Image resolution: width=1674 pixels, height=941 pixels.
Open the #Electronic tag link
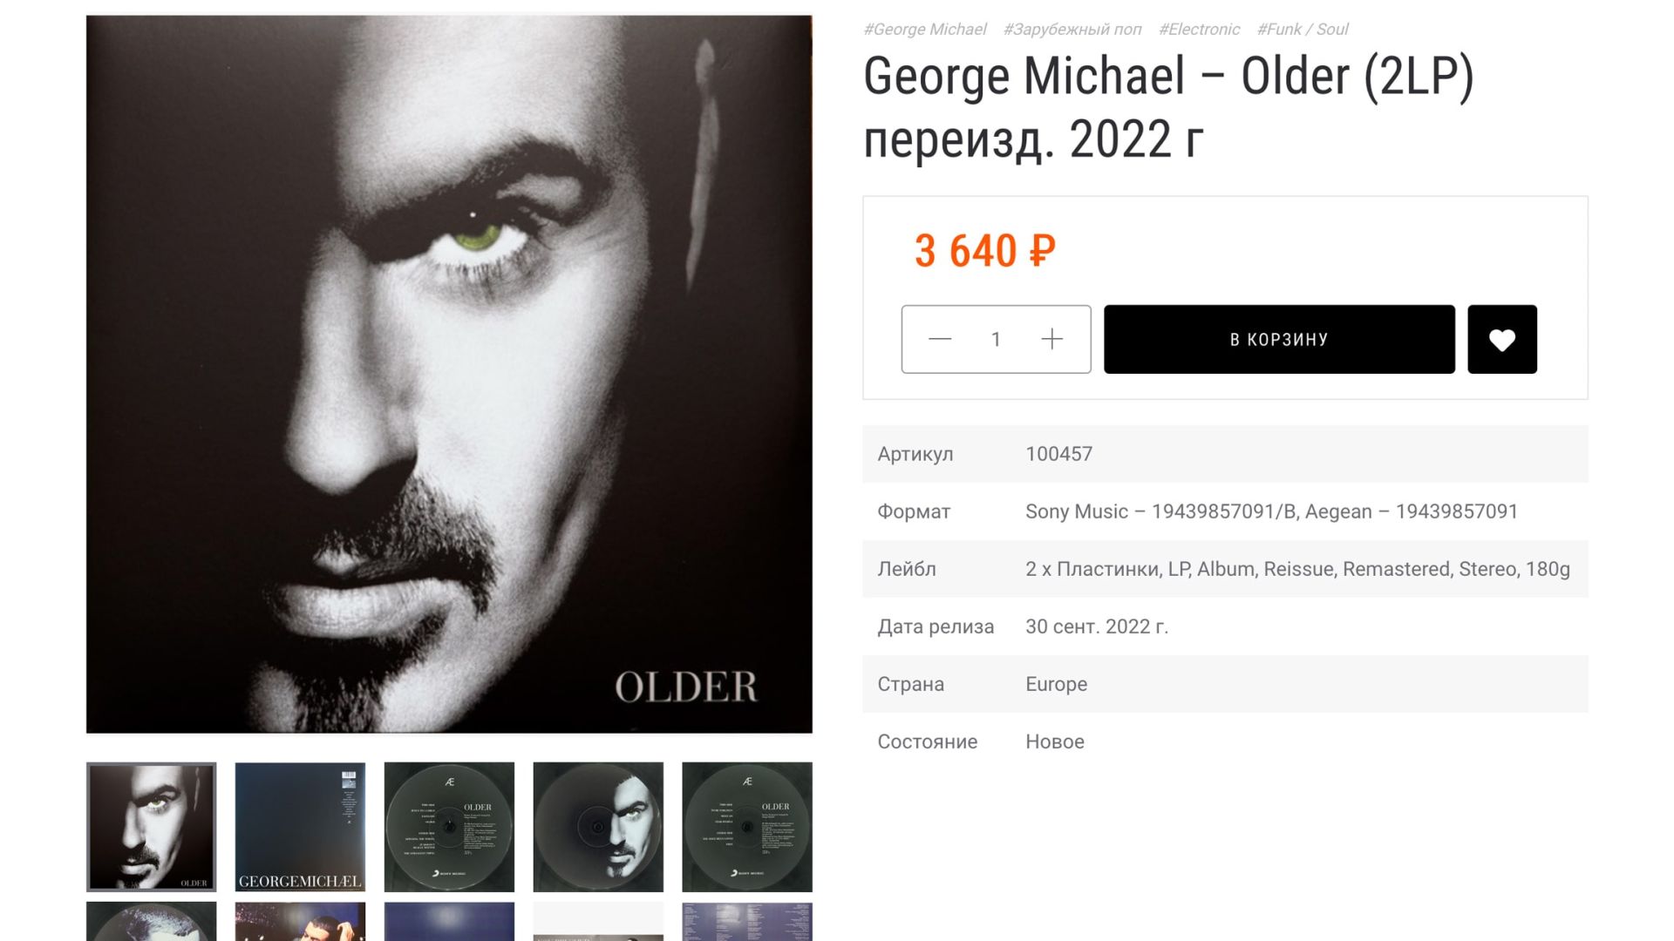[1199, 29]
